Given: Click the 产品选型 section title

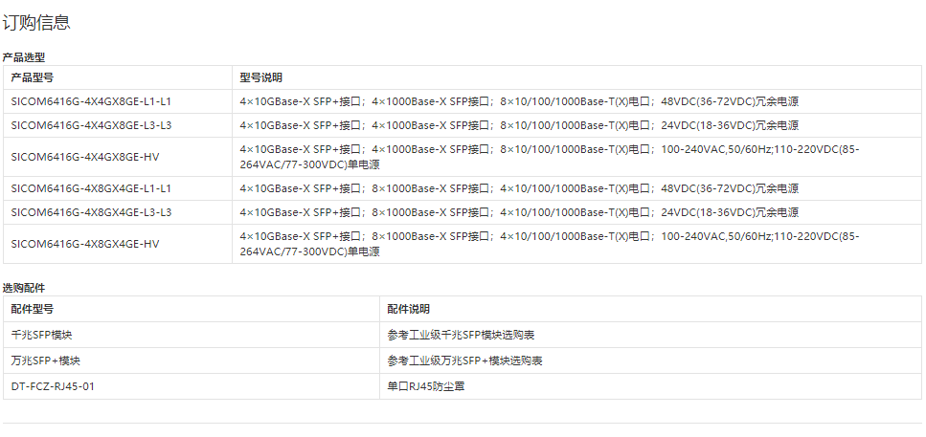Looking at the screenshot, I should click(x=24, y=57).
